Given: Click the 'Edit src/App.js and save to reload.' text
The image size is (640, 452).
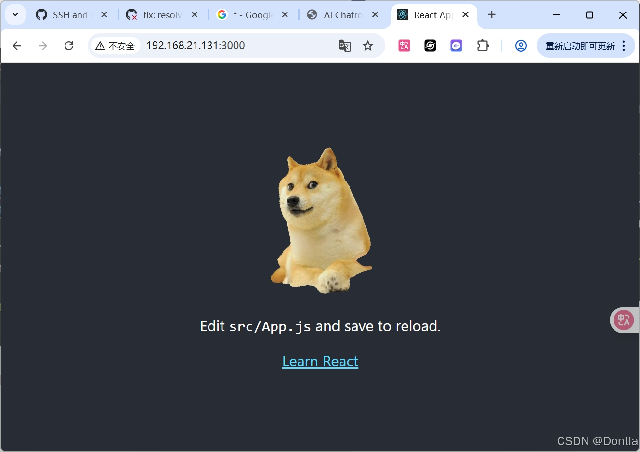Looking at the screenshot, I should [x=320, y=326].
